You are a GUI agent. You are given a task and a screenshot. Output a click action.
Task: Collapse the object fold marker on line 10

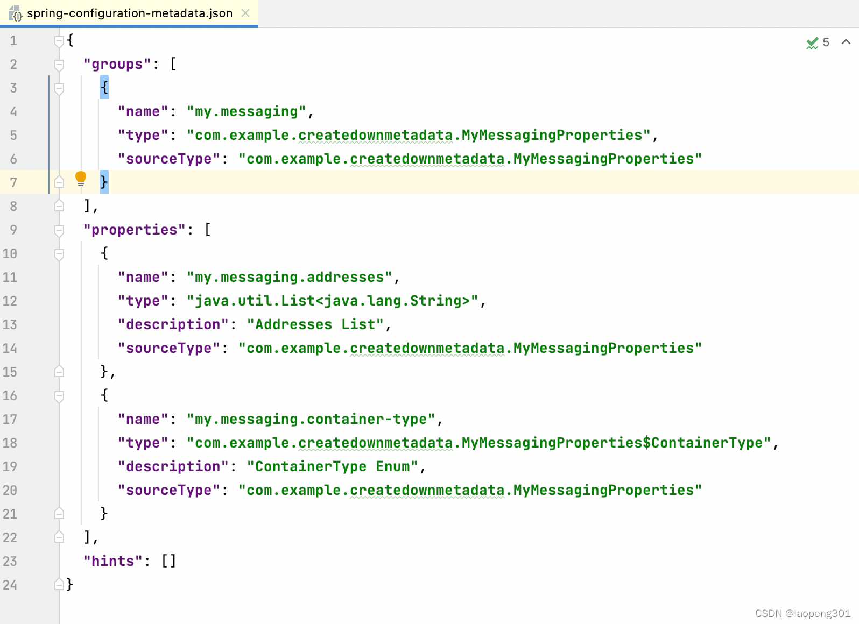(x=59, y=254)
